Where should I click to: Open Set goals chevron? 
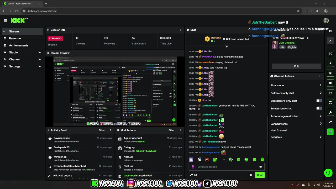coord(321,137)
